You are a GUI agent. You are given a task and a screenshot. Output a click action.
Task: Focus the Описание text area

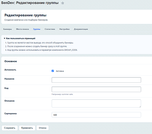coord(96,103)
